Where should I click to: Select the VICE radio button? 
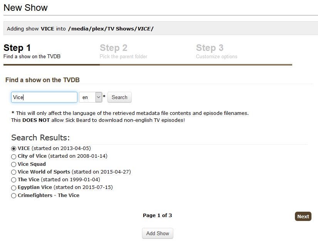14,148
